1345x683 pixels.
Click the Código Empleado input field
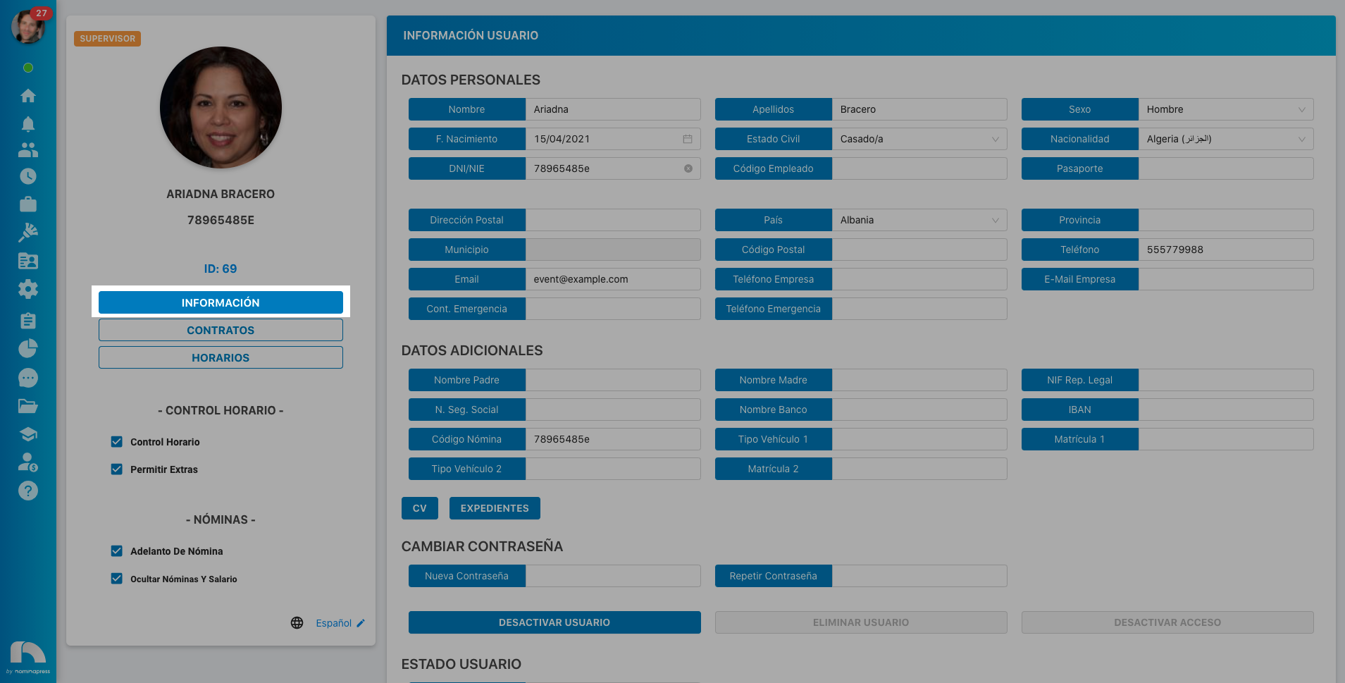coord(919,168)
